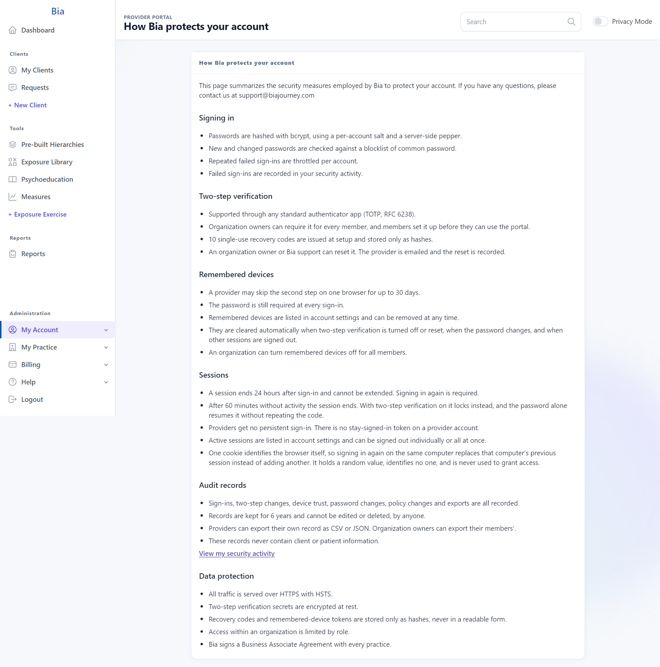Click the My Clients person icon
660x667 pixels.
click(13, 70)
